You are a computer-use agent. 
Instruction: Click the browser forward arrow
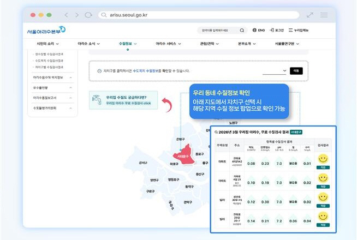coord(77,15)
